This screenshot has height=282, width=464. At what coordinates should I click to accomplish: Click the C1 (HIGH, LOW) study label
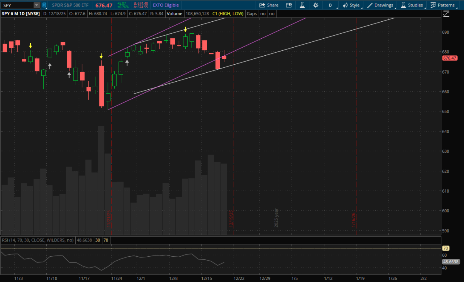pos(228,14)
